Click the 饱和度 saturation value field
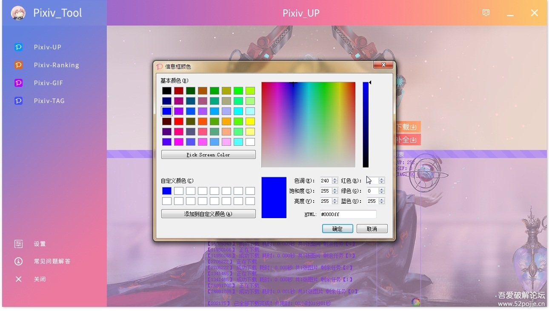Viewport: 549px width, 311px height. [326, 191]
